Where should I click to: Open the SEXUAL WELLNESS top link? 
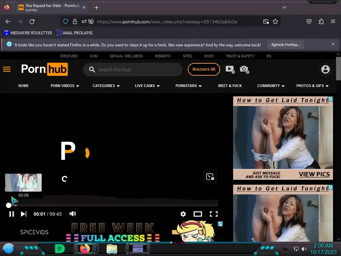(x=126, y=56)
